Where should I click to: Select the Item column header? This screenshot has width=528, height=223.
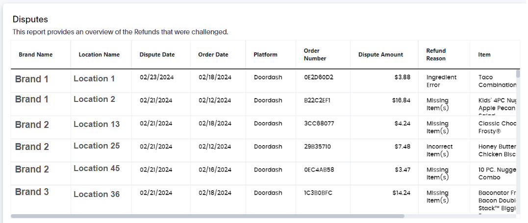484,54
